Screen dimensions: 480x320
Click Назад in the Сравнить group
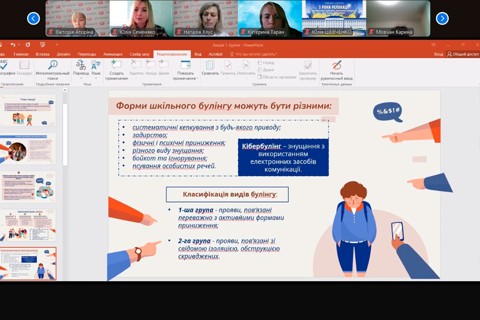pyautogui.click(x=266, y=62)
